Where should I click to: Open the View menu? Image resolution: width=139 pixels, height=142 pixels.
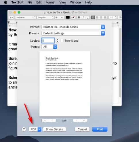[63, 2]
